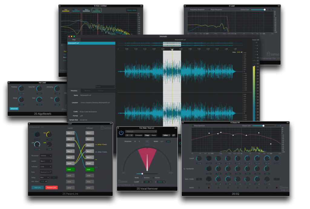Viewport: 310px width, 209px height.
Task: Click the Add Link button
Action: tap(38, 187)
